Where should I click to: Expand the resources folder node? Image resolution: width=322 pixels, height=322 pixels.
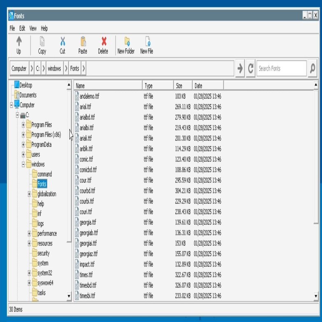point(29,243)
